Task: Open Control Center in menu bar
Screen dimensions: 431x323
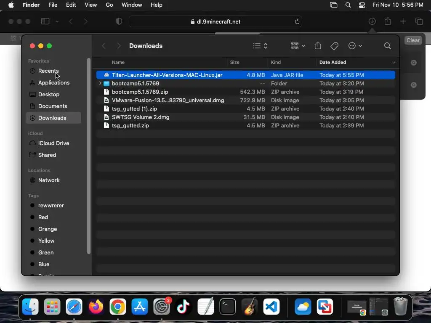Action: coord(362,5)
